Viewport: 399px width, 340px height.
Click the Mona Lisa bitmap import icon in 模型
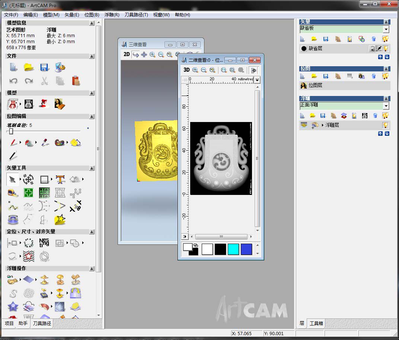(60, 104)
